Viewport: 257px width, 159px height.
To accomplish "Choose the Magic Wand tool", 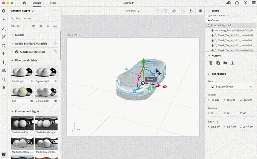I will (x=4, y=28).
